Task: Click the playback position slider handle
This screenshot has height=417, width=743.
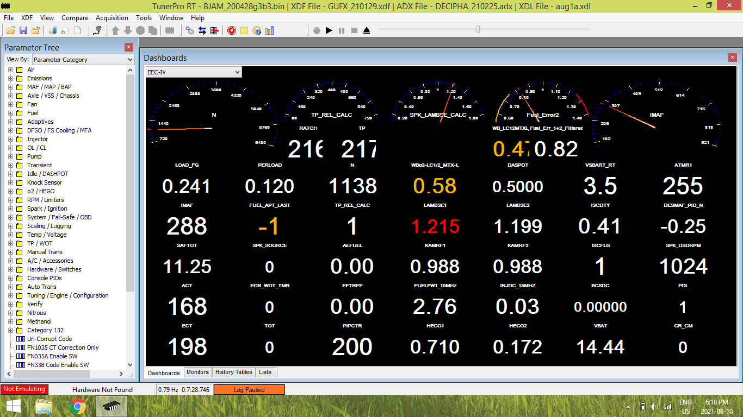Action: (x=478, y=29)
